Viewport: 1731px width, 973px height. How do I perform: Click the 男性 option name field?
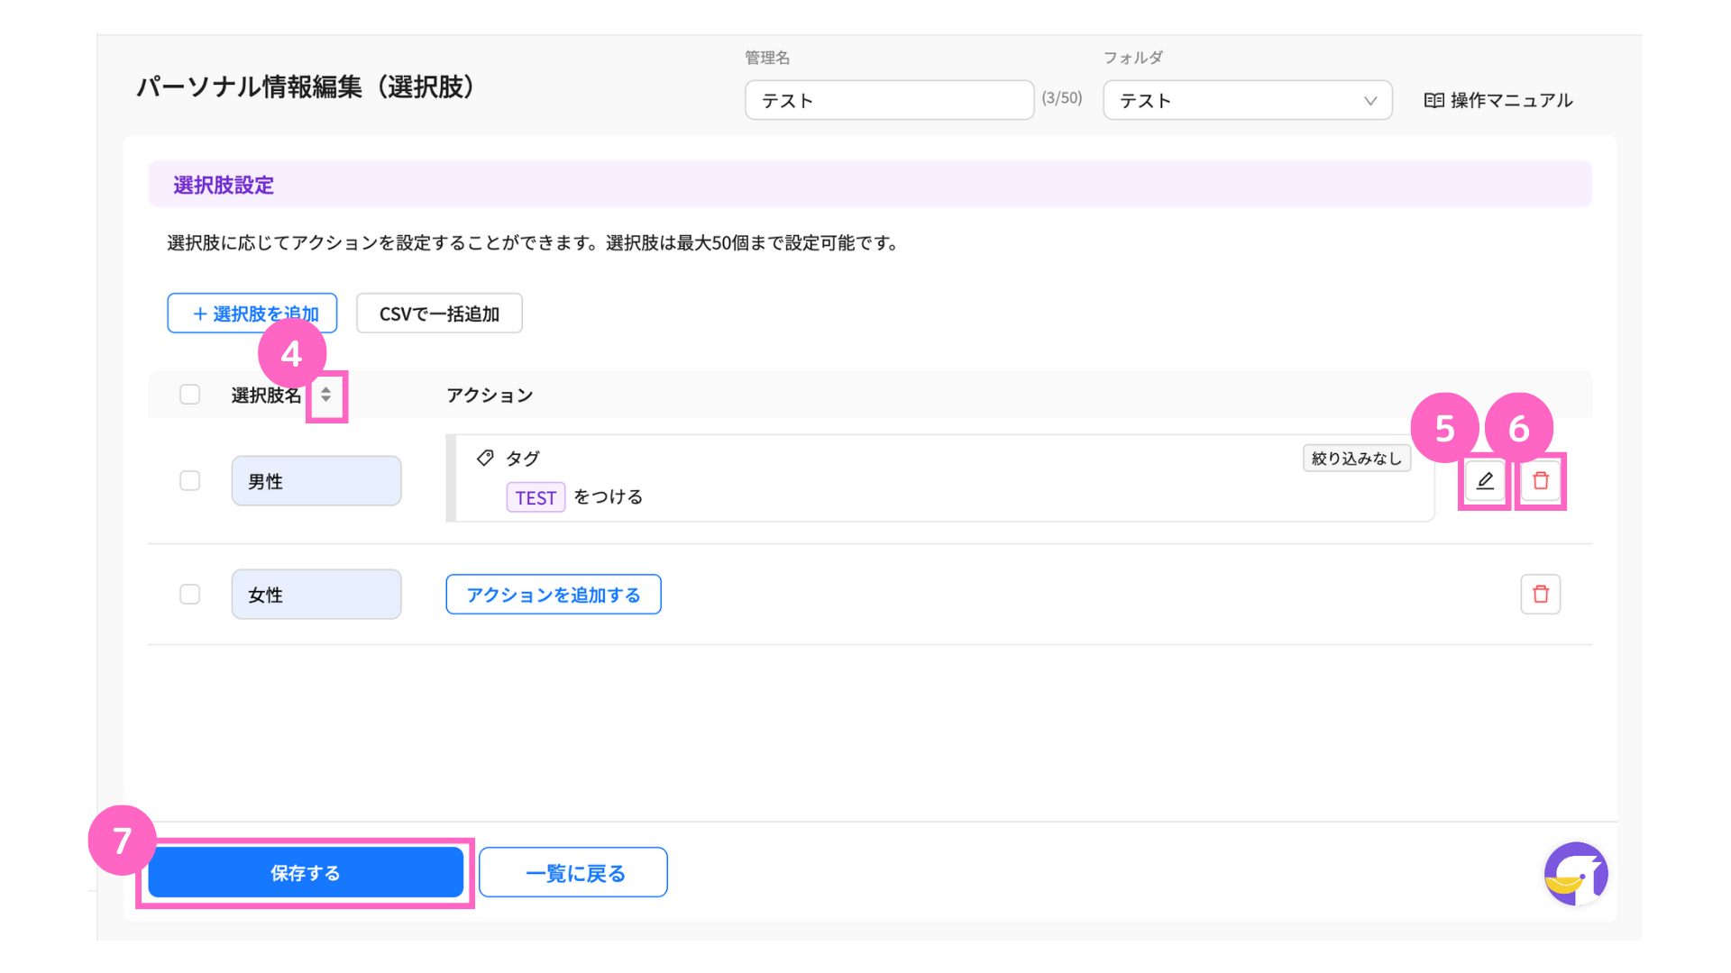tap(316, 481)
